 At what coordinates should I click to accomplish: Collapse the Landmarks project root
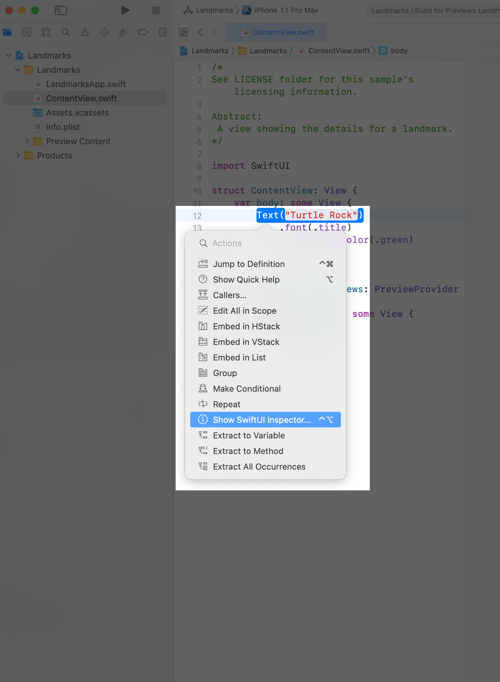pos(8,56)
